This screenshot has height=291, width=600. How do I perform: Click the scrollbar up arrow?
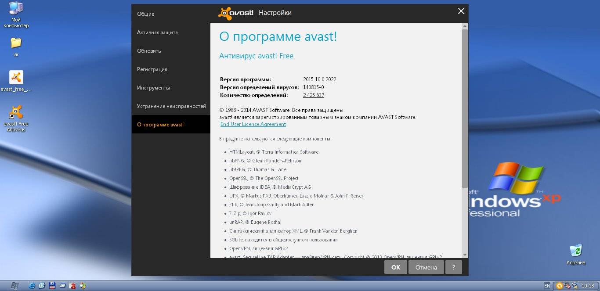[x=465, y=26]
